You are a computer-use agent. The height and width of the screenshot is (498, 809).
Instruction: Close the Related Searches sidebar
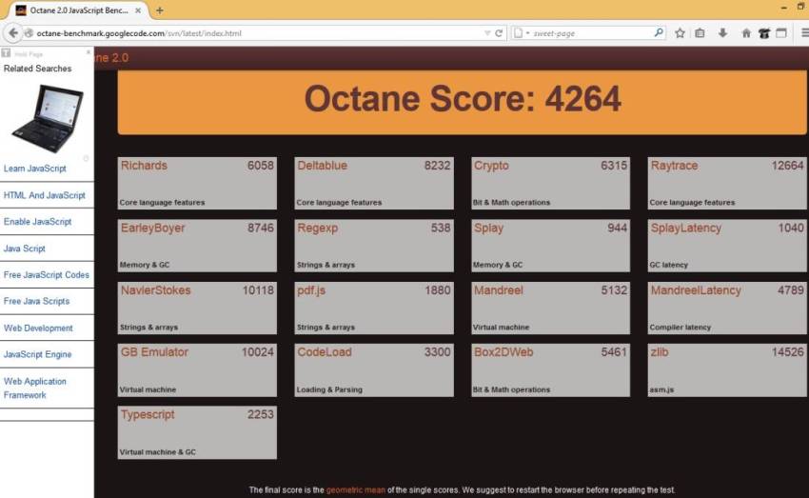tap(89, 52)
